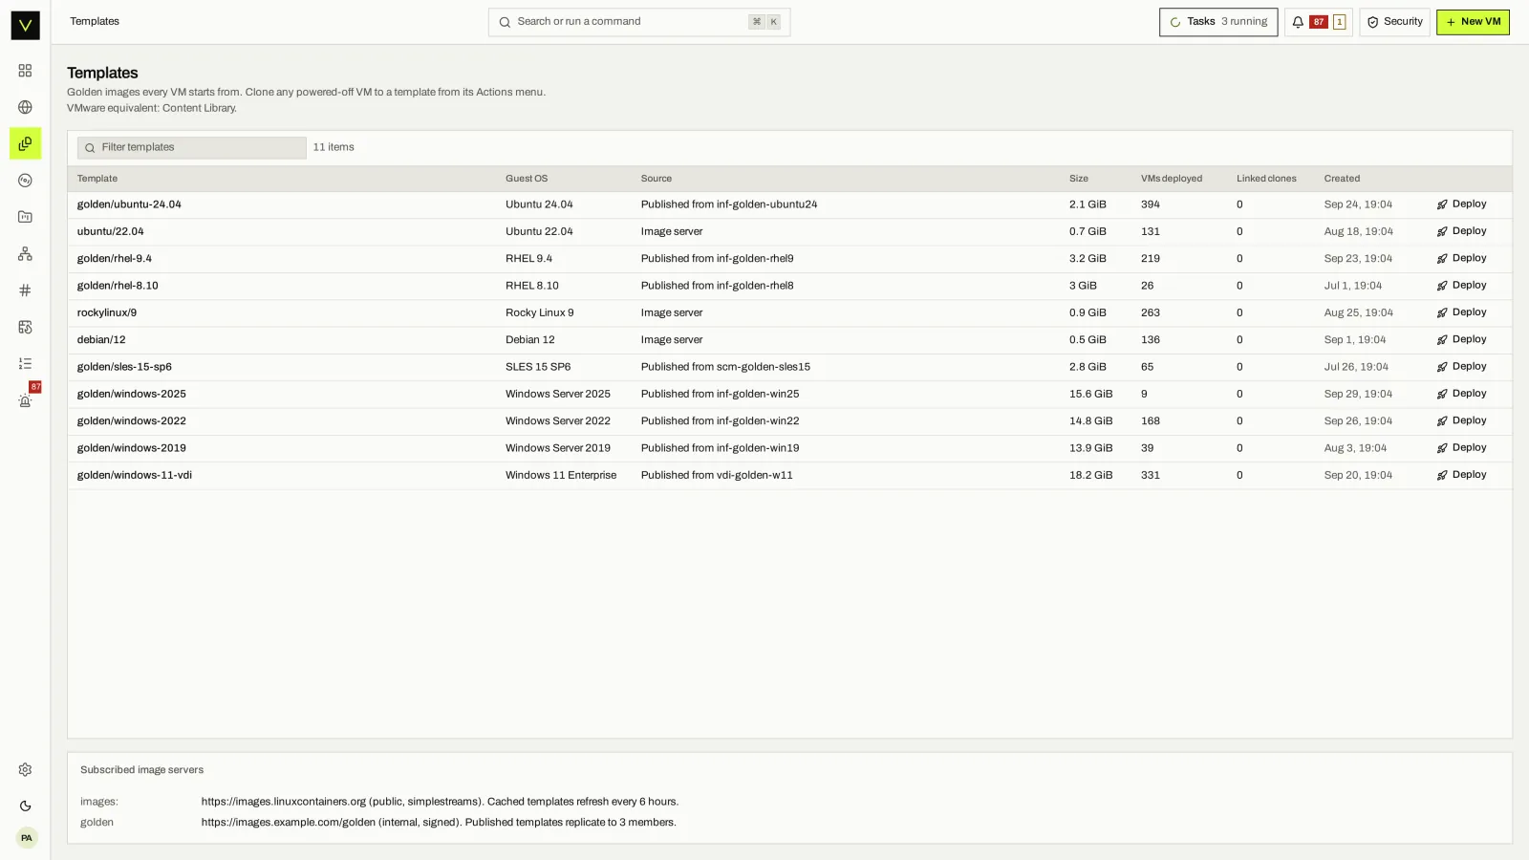1529x860 pixels.
Task: Click the globe icon in the sidebar
Action: [x=25, y=107]
